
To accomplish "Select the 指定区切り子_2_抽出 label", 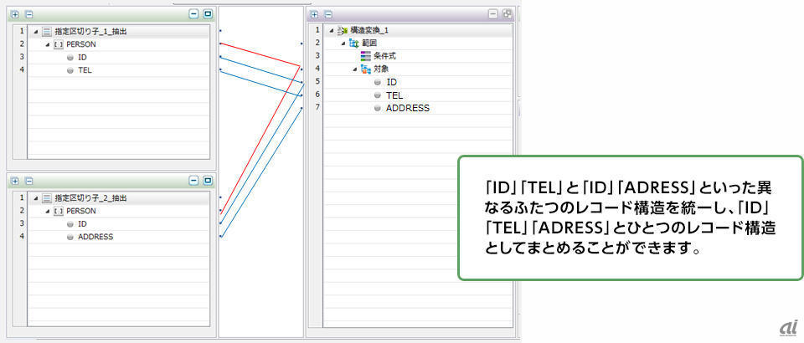I will pyautogui.click(x=90, y=197).
